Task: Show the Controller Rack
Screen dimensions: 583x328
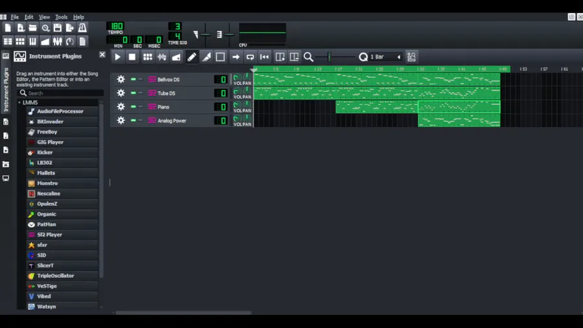Action: point(70,41)
